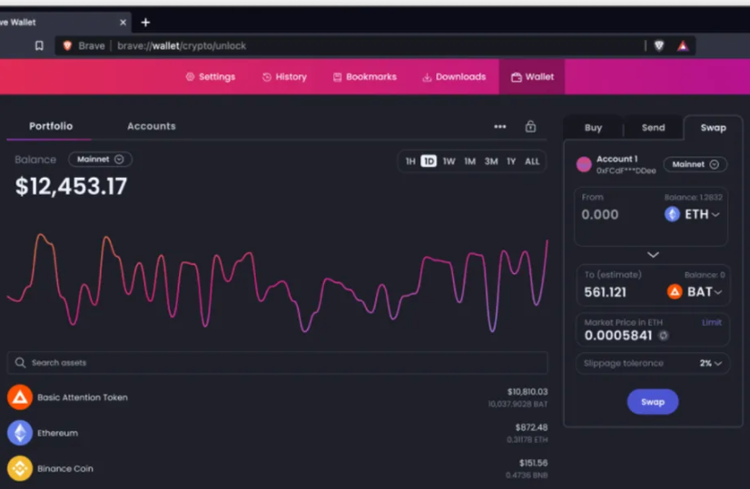Click the $872.48 Ethereum value
This screenshot has height=489, width=750.
coord(531,427)
